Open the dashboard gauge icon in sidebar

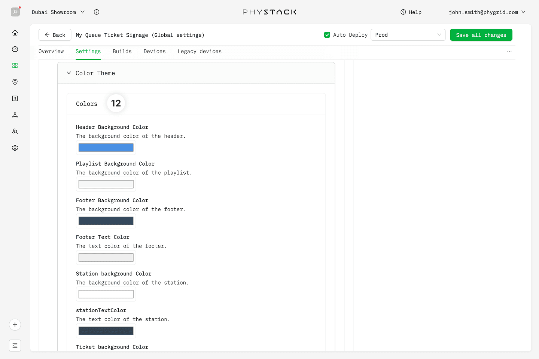click(x=15, y=49)
